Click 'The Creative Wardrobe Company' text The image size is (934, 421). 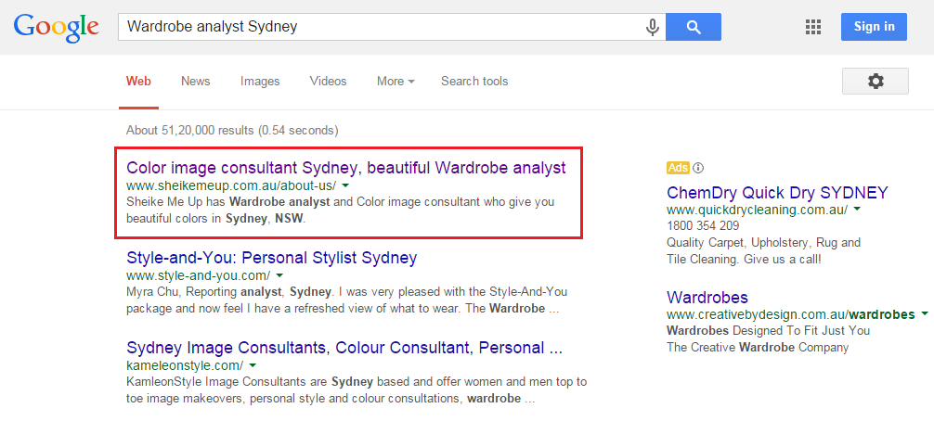(x=757, y=347)
